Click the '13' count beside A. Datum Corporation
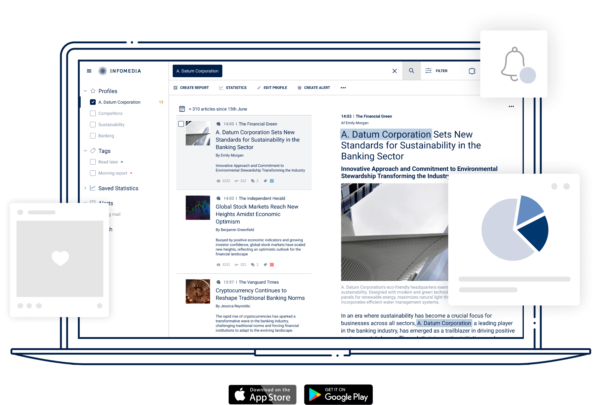This screenshot has height=405, width=602. (161, 102)
